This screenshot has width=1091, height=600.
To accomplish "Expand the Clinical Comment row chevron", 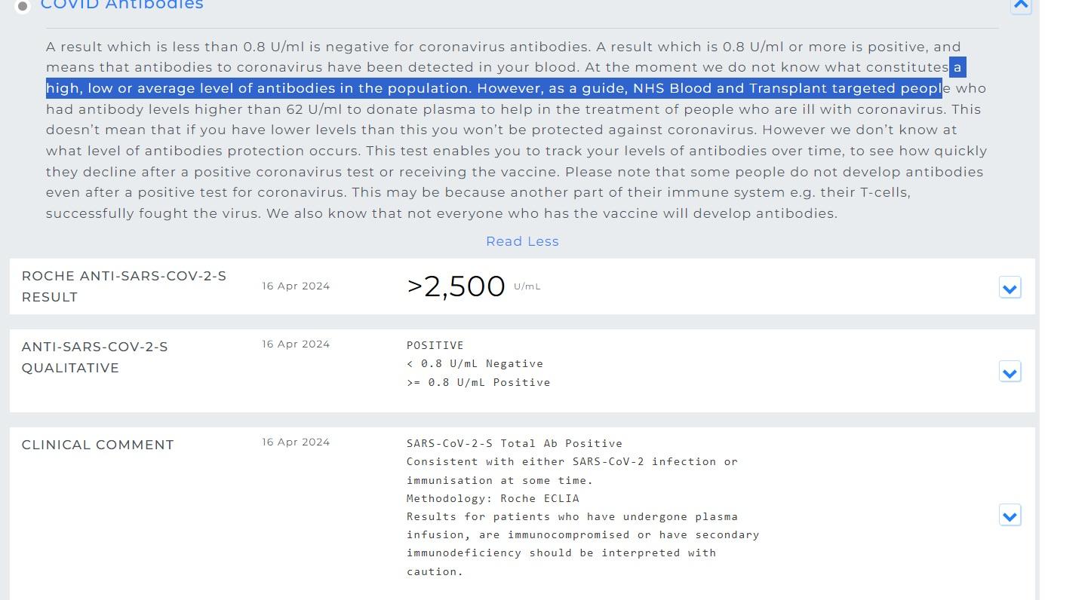I will coord(1010,516).
